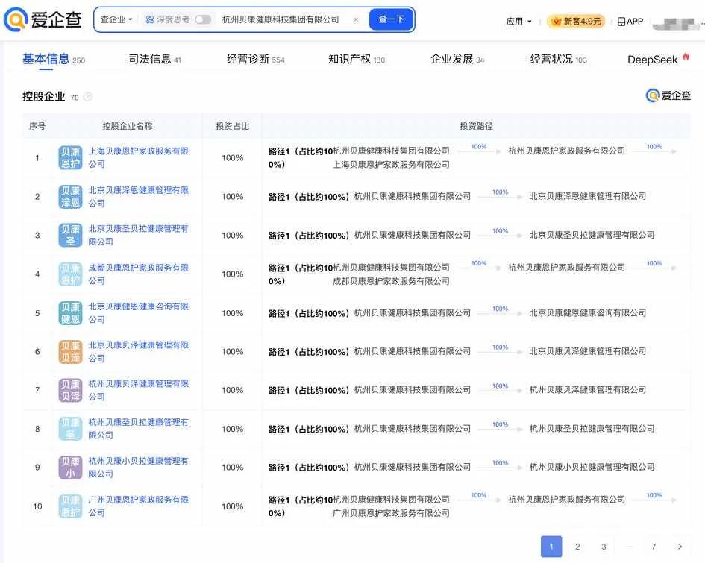705x563 pixels.
Task: Open 北京贝康健恩健康咨询有限公司 company logo
Action: click(x=71, y=312)
